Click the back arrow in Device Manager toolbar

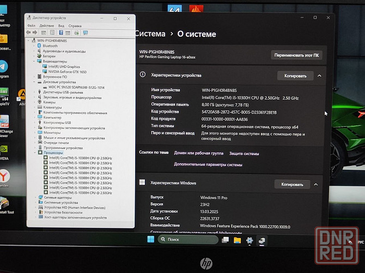tap(29, 33)
